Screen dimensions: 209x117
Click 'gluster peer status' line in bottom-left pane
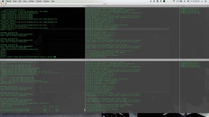(x=24, y=82)
